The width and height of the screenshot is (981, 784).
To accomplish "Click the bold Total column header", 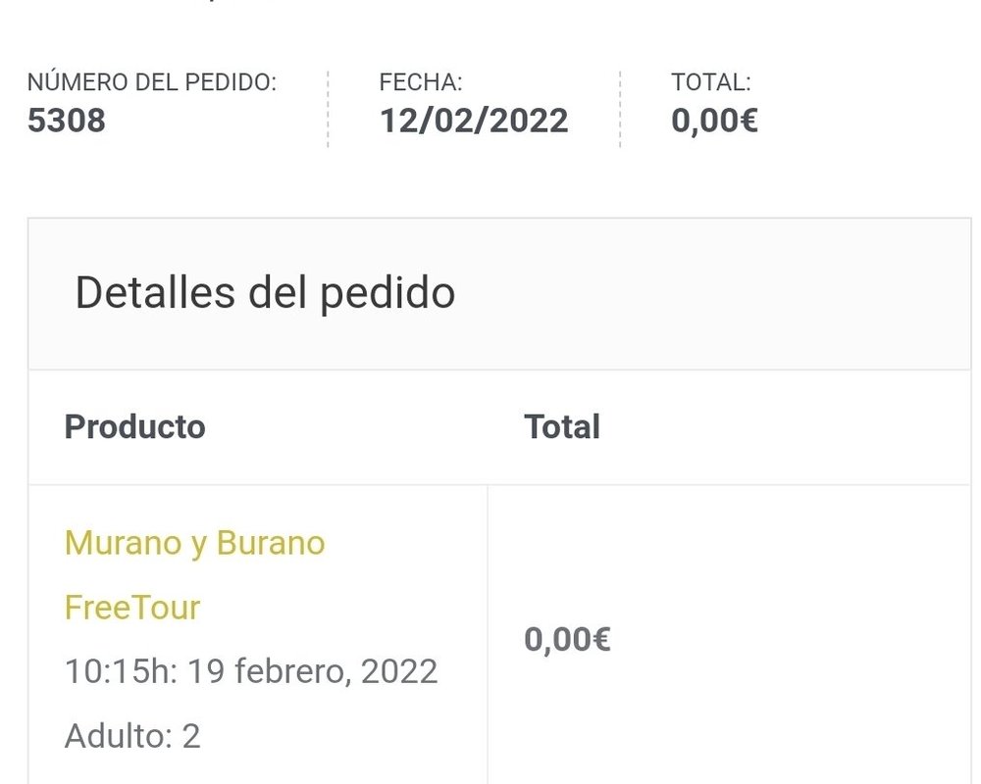I will tap(562, 426).
